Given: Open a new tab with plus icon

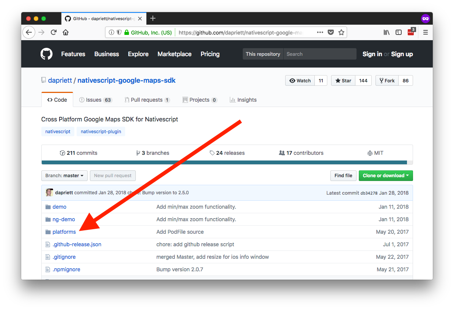Looking at the screenshot, I should (x=153, y=19).
